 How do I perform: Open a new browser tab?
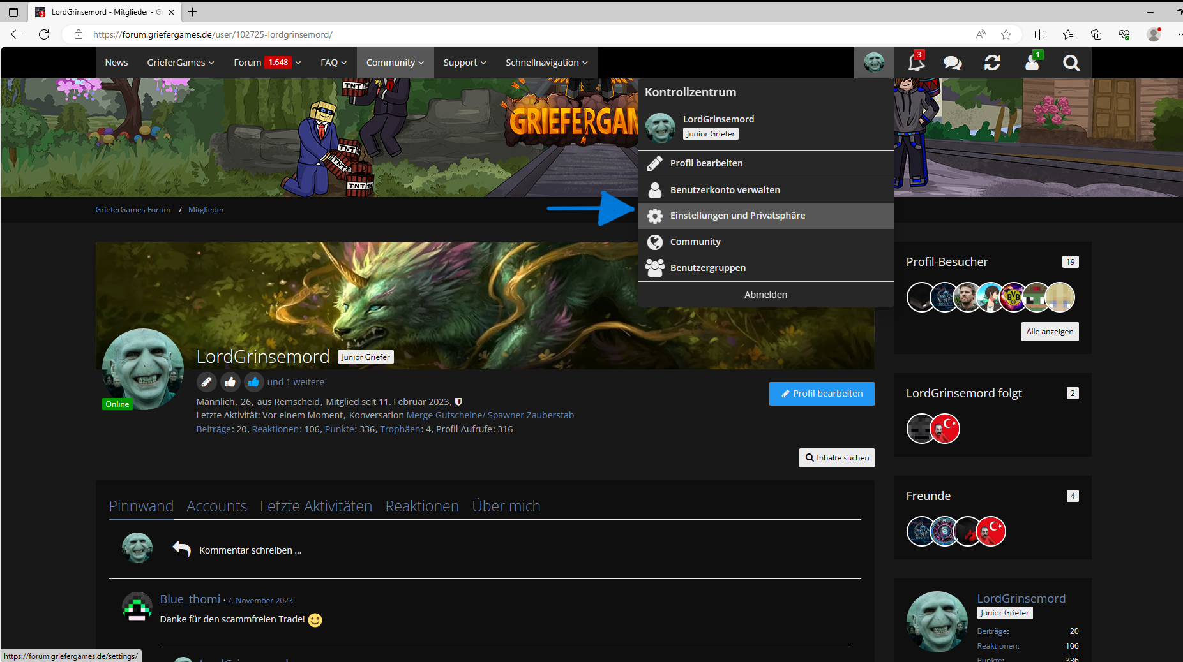(192, 12)
